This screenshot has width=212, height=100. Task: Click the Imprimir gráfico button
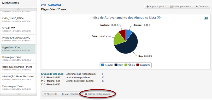pos(156,7)
